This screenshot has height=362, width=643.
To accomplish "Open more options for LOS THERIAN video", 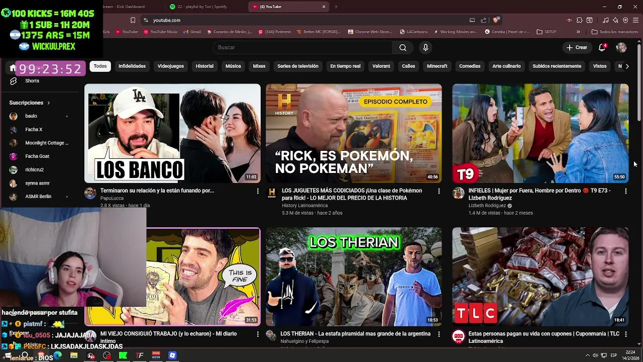I will click(x=439, y=334).
